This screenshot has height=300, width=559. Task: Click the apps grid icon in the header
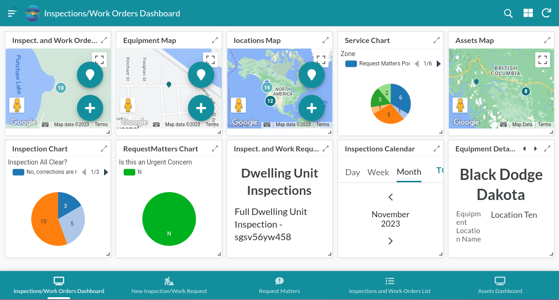(x=528, y=13)
